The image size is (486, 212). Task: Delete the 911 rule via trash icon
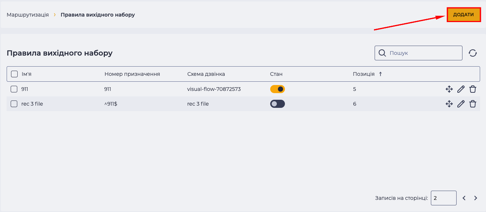click(473, 89)
